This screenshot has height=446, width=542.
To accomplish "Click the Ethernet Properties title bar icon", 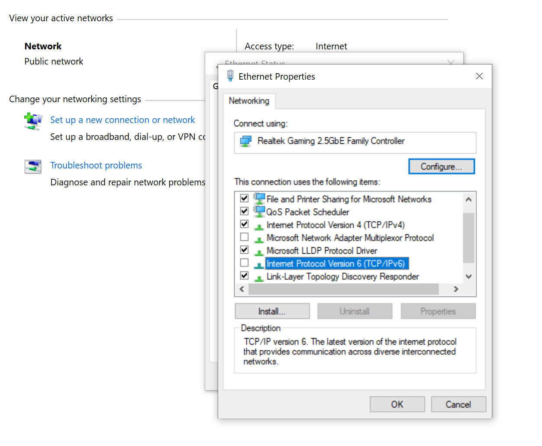I will click(230, 76).
